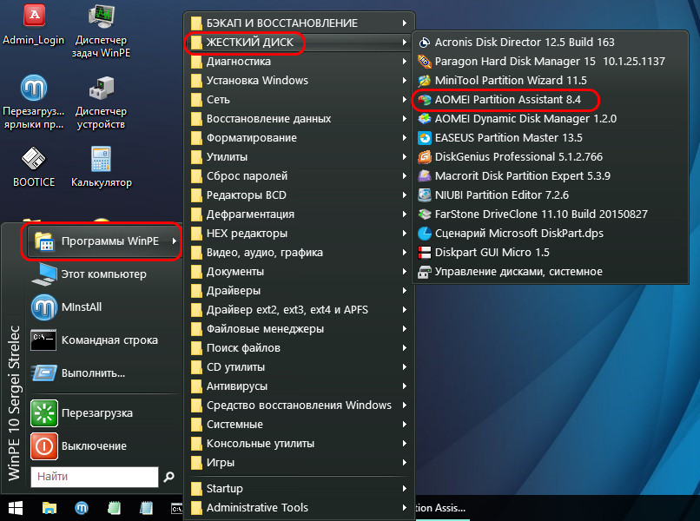Click the Перезагрузить ярлыки desktop icon
Screen dimensions: 700x521
click(x=34, y=102)
